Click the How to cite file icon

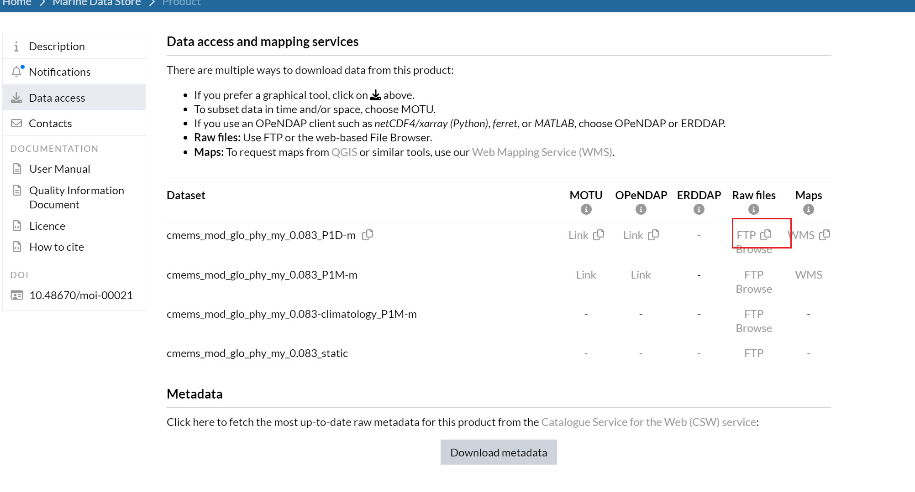tap(17, 247)
